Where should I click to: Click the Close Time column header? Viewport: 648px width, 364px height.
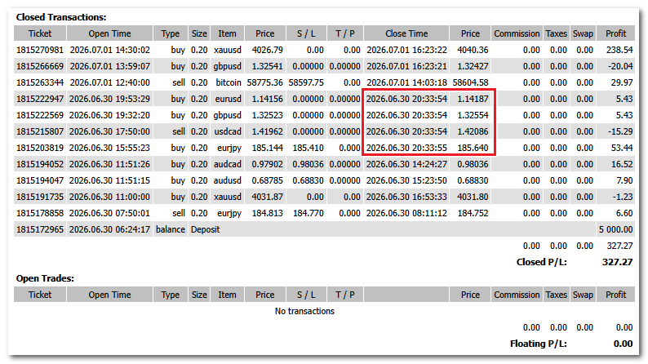(x=406, y=33)
